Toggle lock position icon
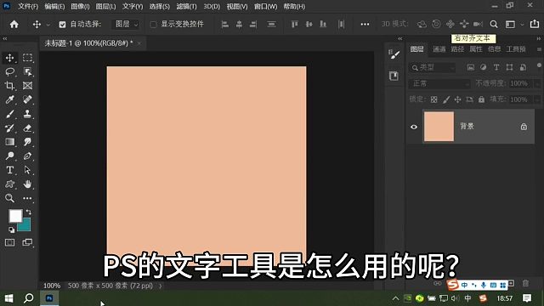 (457, 99)
